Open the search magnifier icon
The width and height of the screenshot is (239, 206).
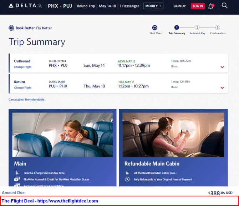pyautogui.click(x=224, y=6)
